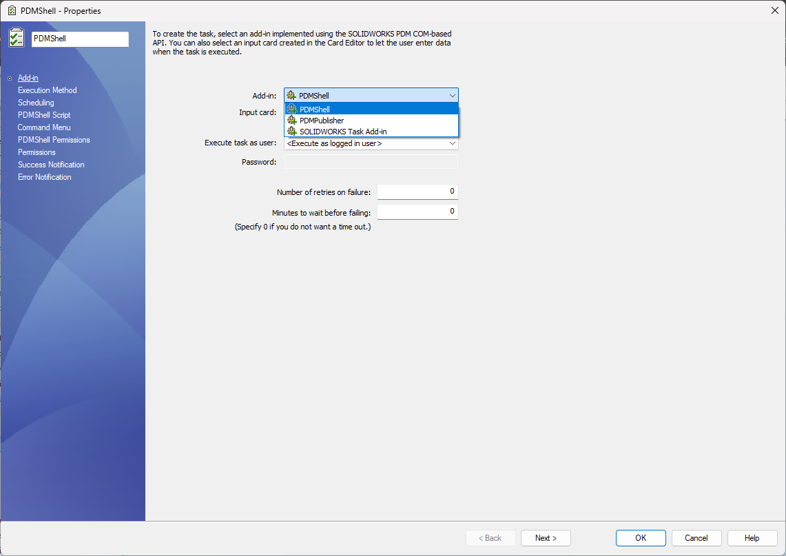Image resolution: width=786 pixels, height=556 pixels.
Task: Click the Minutes to wait before failing field
Action: [x=417, y=212]
